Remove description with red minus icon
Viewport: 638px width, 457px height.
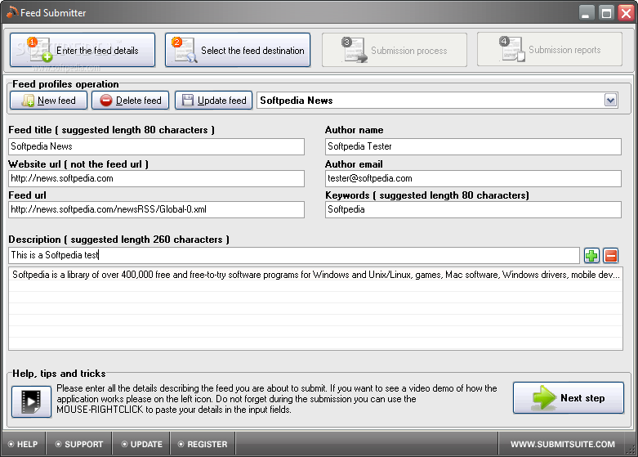[611, 256]
